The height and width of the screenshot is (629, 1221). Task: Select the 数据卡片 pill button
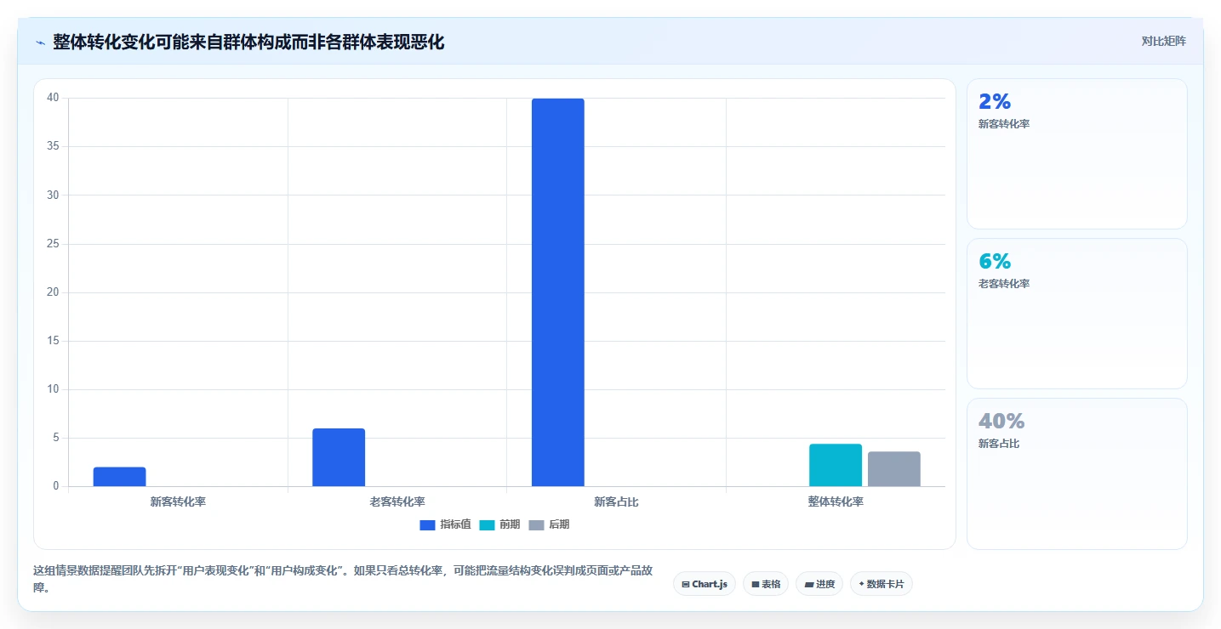coord(882,584)
